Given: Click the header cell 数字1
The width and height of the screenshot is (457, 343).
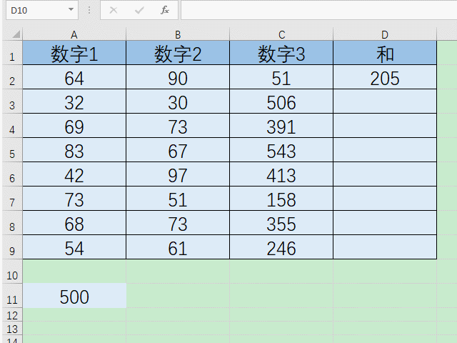Looking at the screenshot, I should click(x=74, y=53).
